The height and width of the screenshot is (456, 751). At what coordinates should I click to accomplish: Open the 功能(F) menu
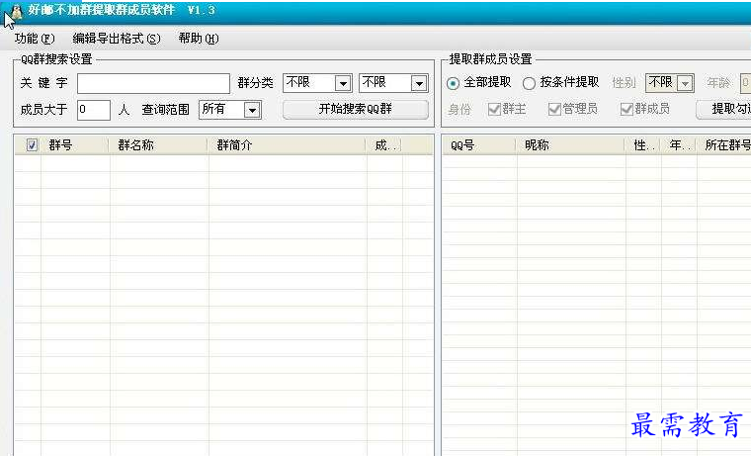click(x=35, y=39)
